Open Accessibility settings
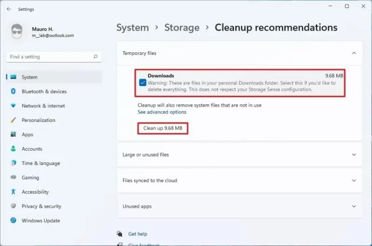Screen dimensions: 372x246 pyautogui.click(x=54, y=192)
